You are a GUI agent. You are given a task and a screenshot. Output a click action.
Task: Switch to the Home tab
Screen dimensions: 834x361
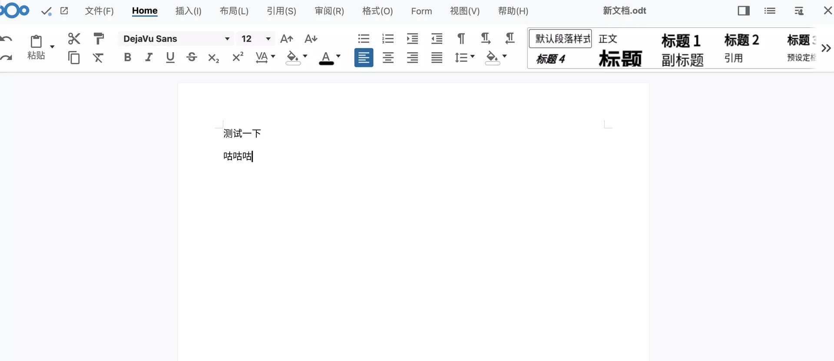tap(145, 11)
